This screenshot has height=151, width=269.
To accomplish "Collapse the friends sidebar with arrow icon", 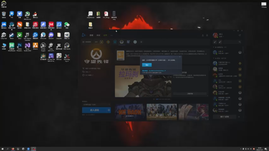I will (x=239, y=117).
